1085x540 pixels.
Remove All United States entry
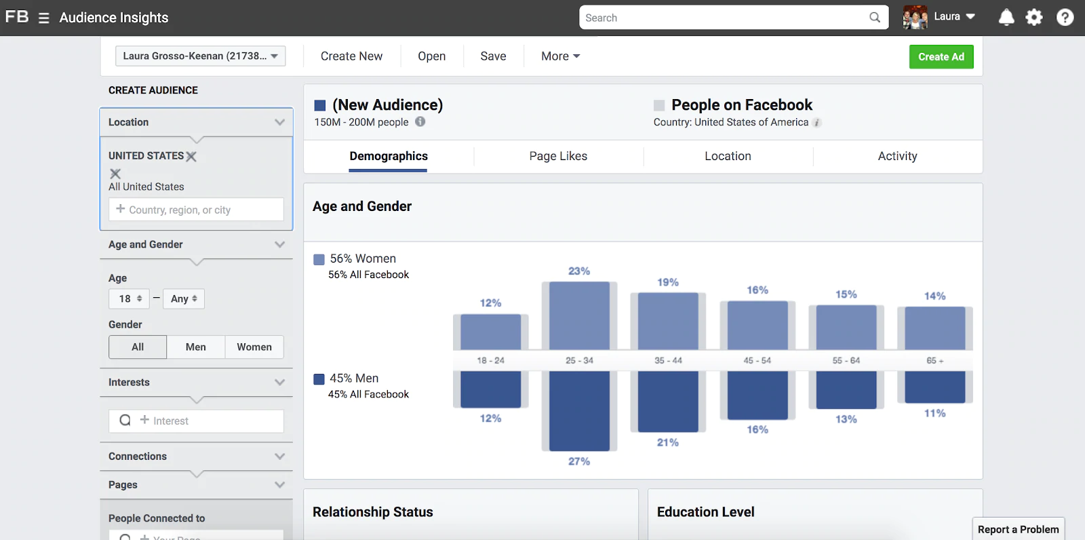point(115,174)
